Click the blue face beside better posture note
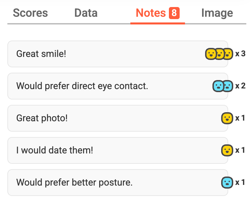The image size is (251, 204). click(x=227, y=183)
